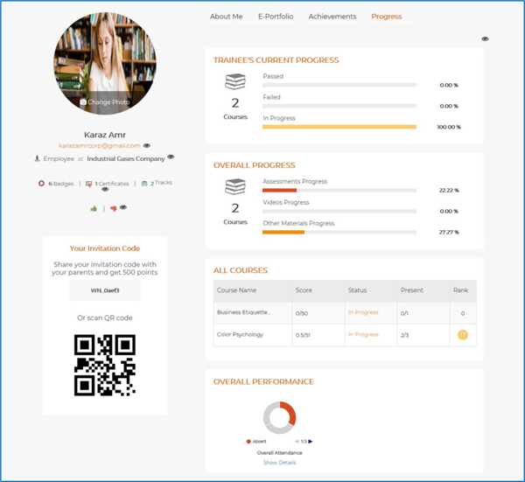
Task: Click the Status column header
Action: click(371, 290)
